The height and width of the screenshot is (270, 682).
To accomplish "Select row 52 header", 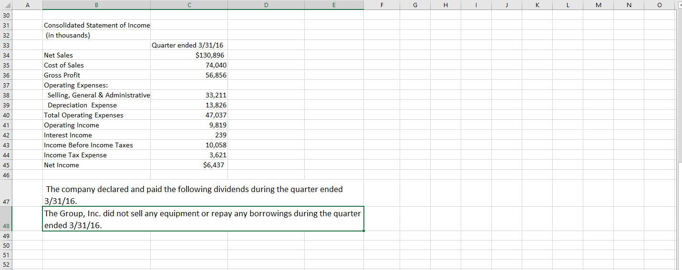I will point(6,265).
